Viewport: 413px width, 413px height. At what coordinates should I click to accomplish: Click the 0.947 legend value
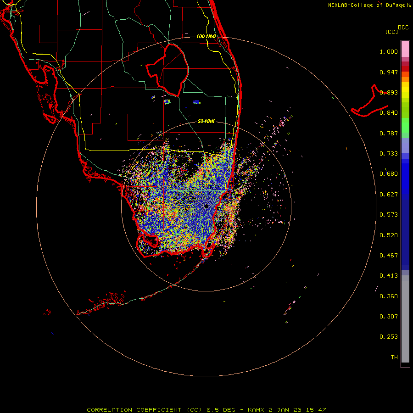[x=389, y=72]
